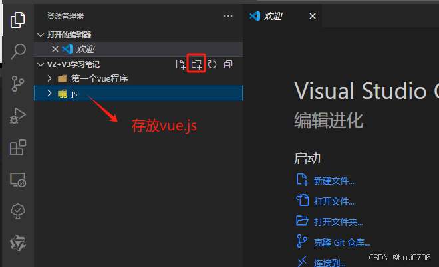
Task: Select the 第一个vue程序 folder
Action: (138, 78)
